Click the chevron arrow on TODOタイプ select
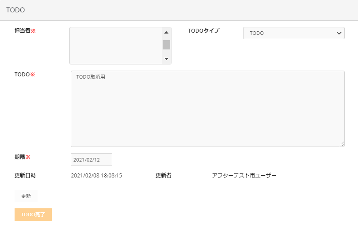Screen dimensions: 358x241 [339, 33]
